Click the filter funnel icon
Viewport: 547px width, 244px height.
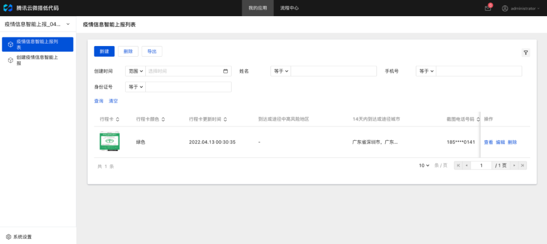click(526, 53)
